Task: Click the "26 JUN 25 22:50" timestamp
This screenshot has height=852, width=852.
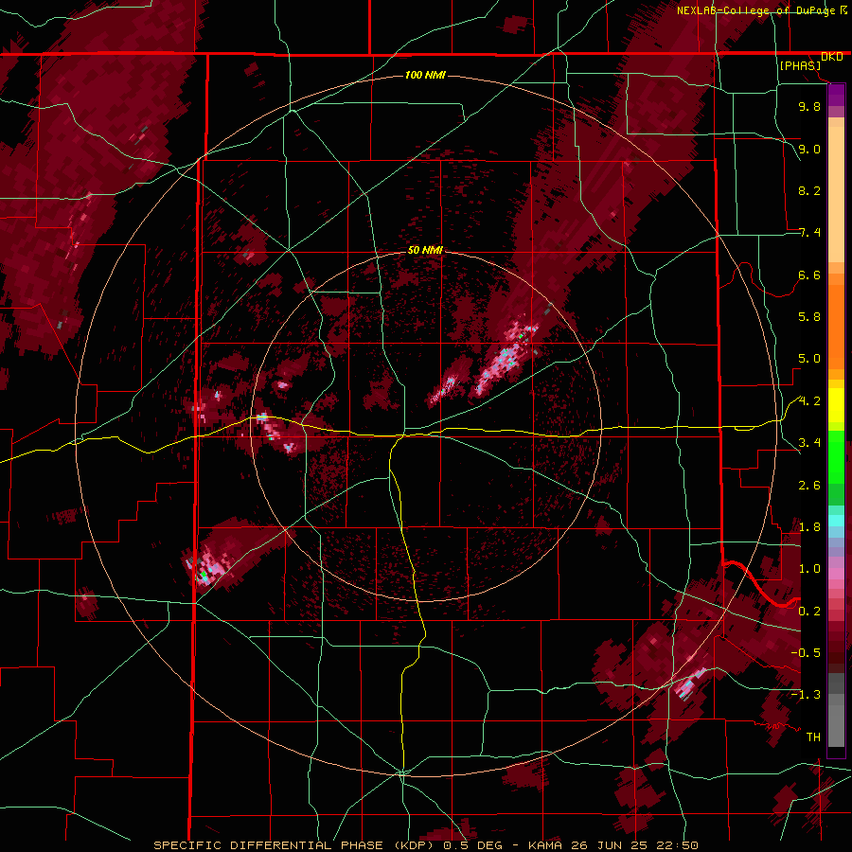Action: (x=632, y=845)
